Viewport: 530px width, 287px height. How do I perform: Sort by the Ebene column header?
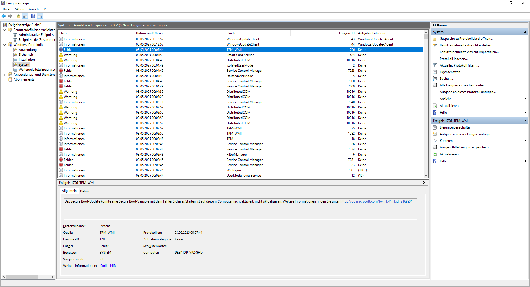point(96,33)
